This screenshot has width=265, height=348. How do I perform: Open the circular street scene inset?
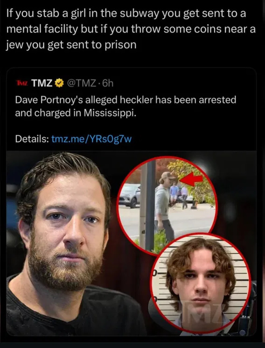click(167, 205)
